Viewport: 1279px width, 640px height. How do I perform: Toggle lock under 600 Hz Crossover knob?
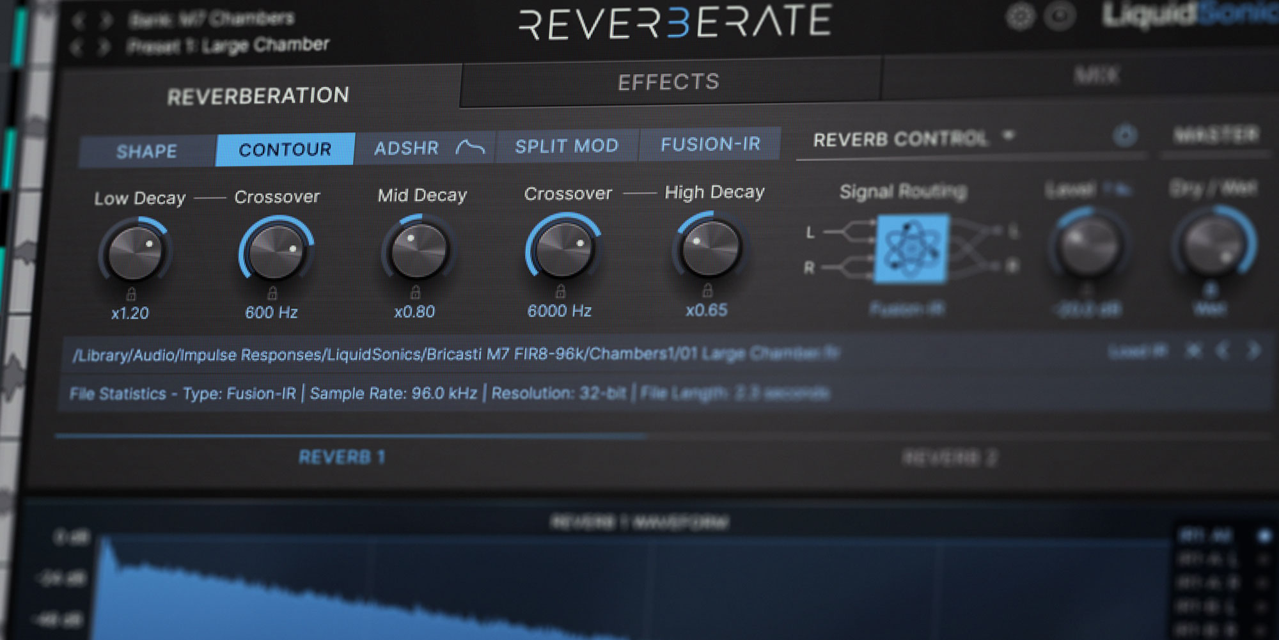[x=272, y=293]
